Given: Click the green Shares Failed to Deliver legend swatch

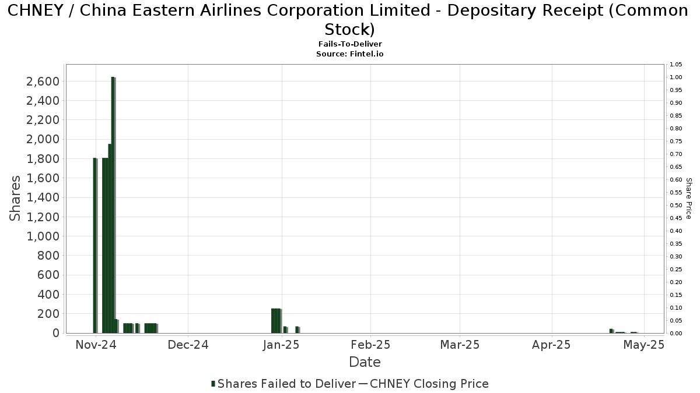Looking at the screenshot, I should (213, 384).
